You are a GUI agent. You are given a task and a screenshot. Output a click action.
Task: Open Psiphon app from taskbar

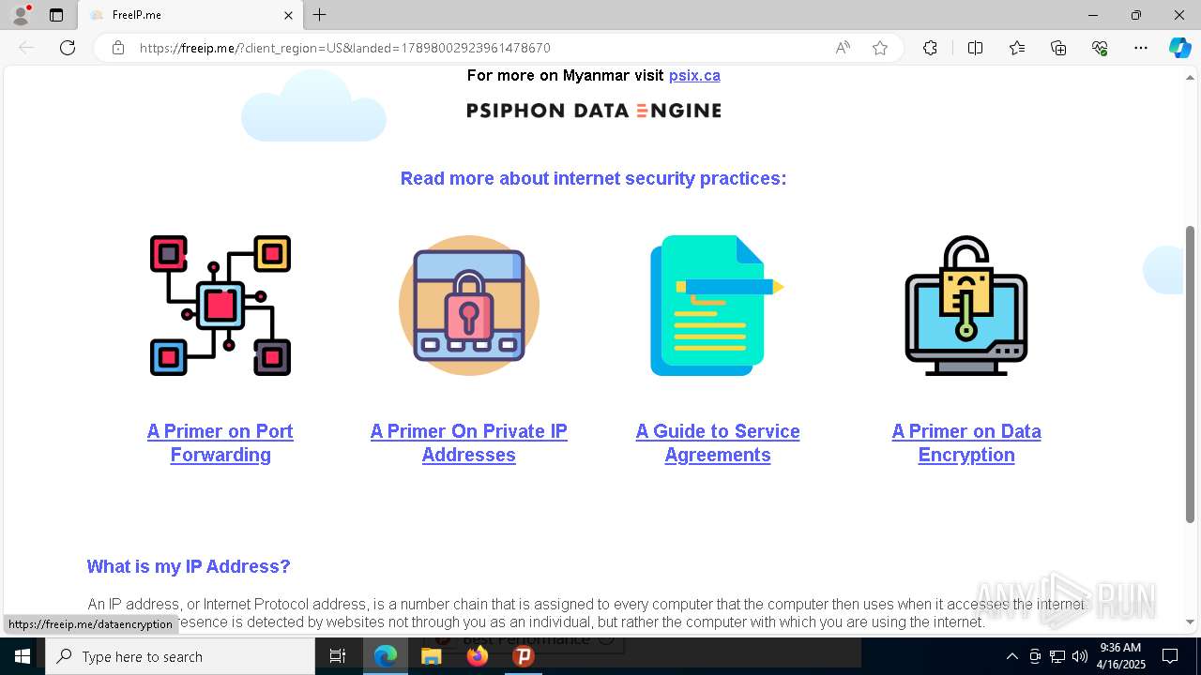(524, 656)
